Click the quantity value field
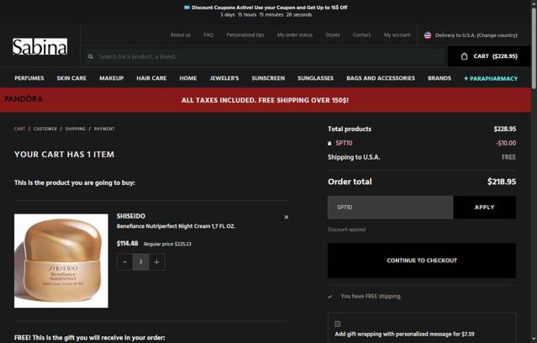 140,261
